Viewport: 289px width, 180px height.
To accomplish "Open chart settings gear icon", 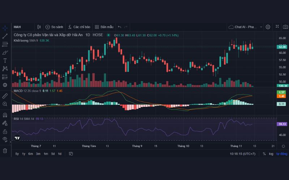I will coord(268,27).
